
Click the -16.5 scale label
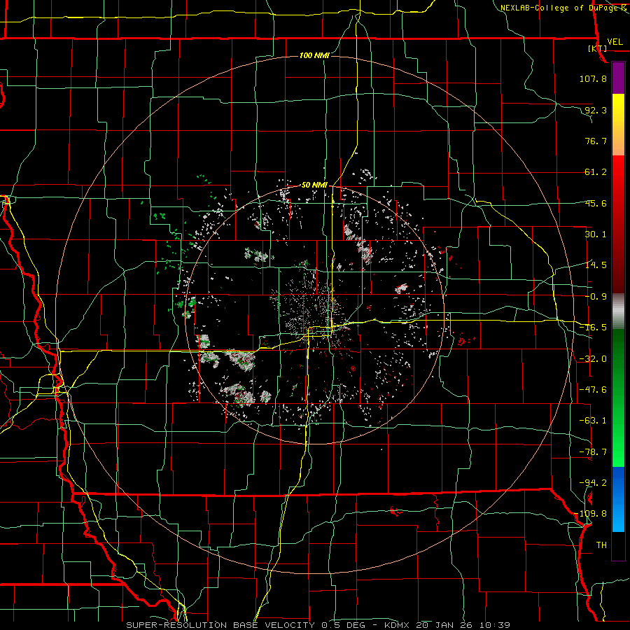pyautogui.click(x=593, y=328)
